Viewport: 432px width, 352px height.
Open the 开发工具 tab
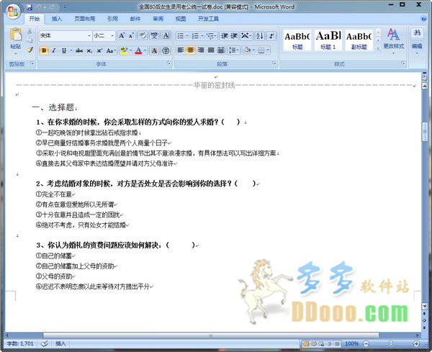coord(208,19)
